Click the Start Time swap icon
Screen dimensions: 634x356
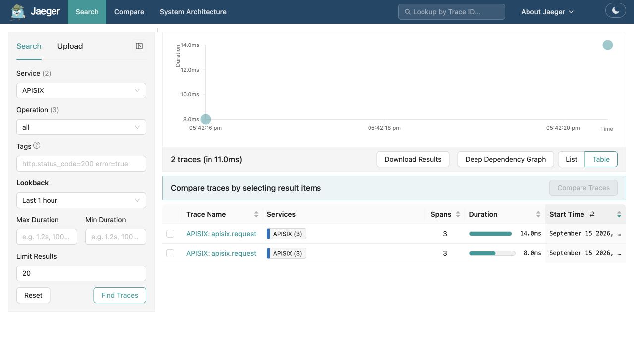click(592, 214)
